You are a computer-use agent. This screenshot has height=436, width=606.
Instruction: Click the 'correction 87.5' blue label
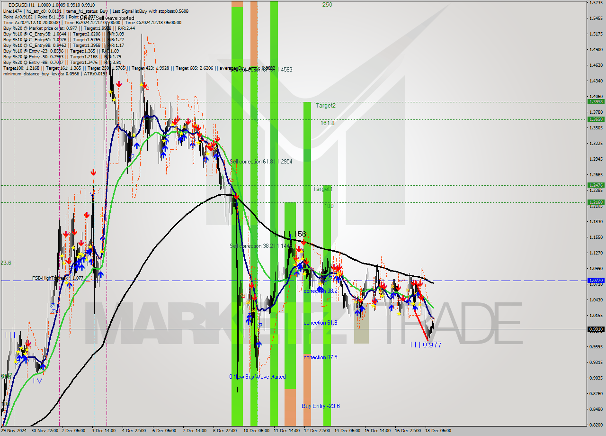(x=321, y=357)
